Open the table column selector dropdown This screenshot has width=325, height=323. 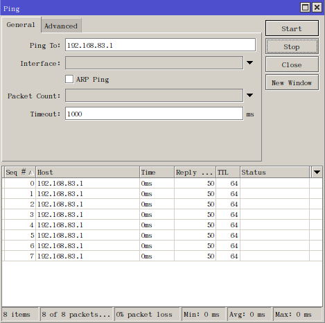tap(317, 172)
